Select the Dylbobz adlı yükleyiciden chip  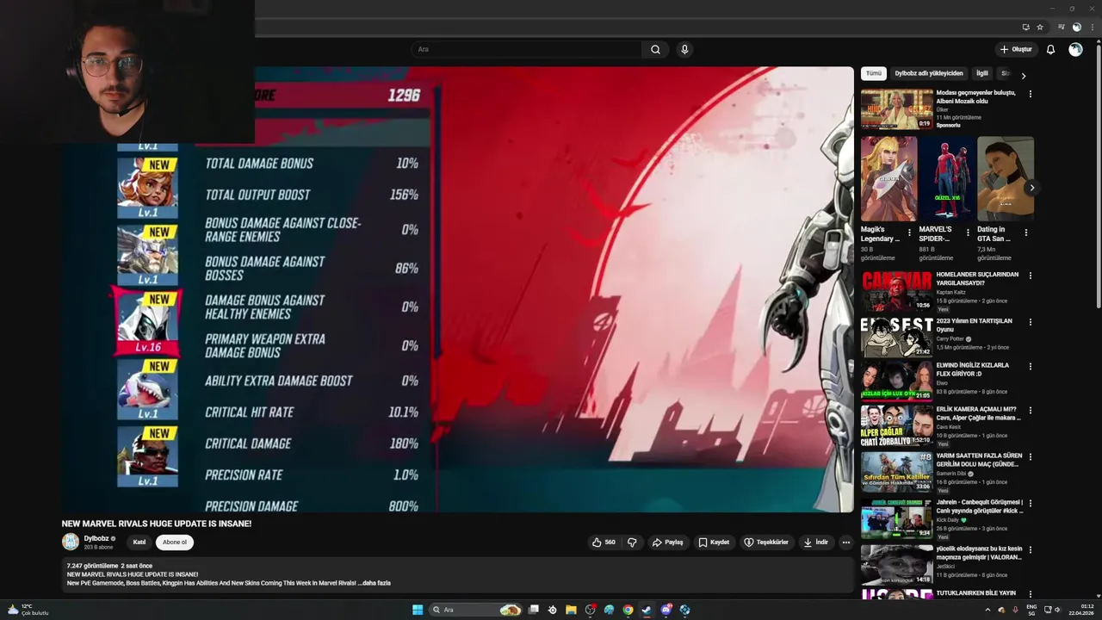(x=929, y=73)
